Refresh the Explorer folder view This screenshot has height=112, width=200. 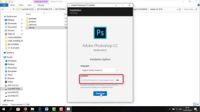[180, 9]
